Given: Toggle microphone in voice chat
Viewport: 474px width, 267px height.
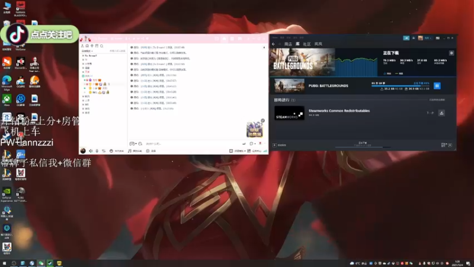Looking at the screenshot, I should 97,151.
